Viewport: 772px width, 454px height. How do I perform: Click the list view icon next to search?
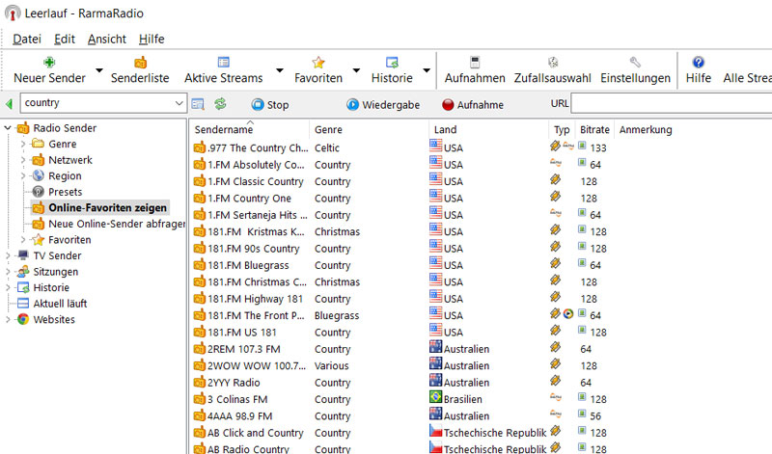point(198,104)
